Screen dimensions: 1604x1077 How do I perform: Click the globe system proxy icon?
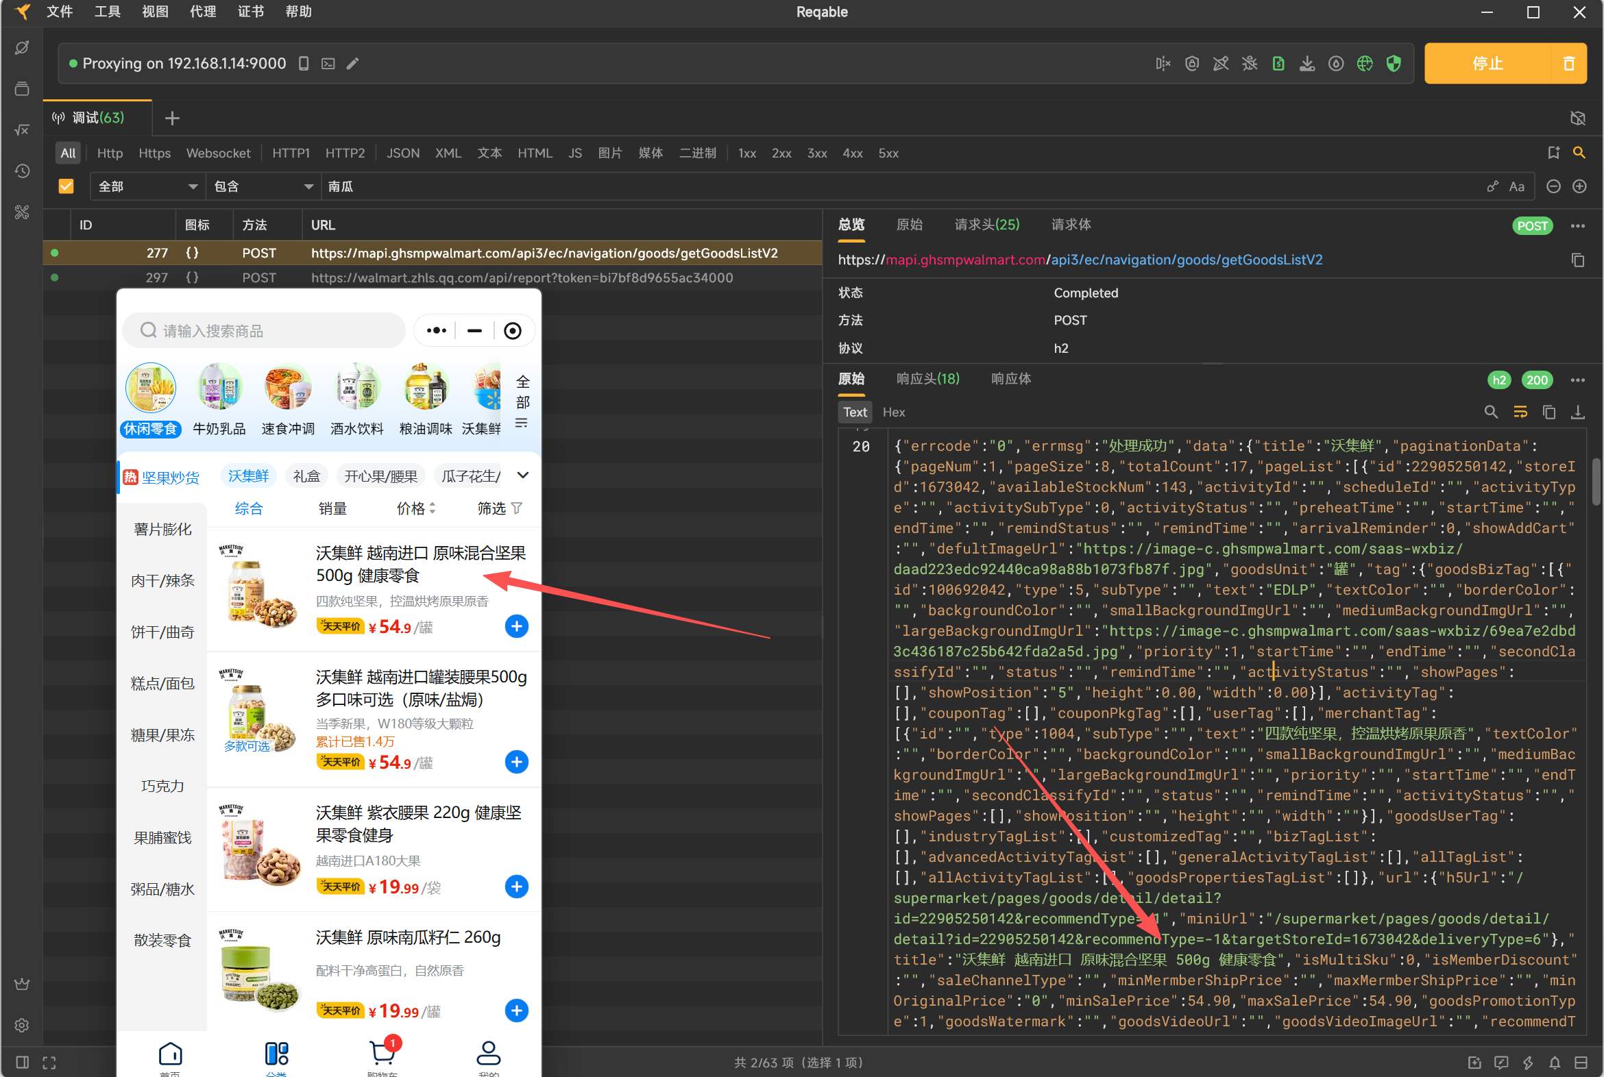[1364, 64]
